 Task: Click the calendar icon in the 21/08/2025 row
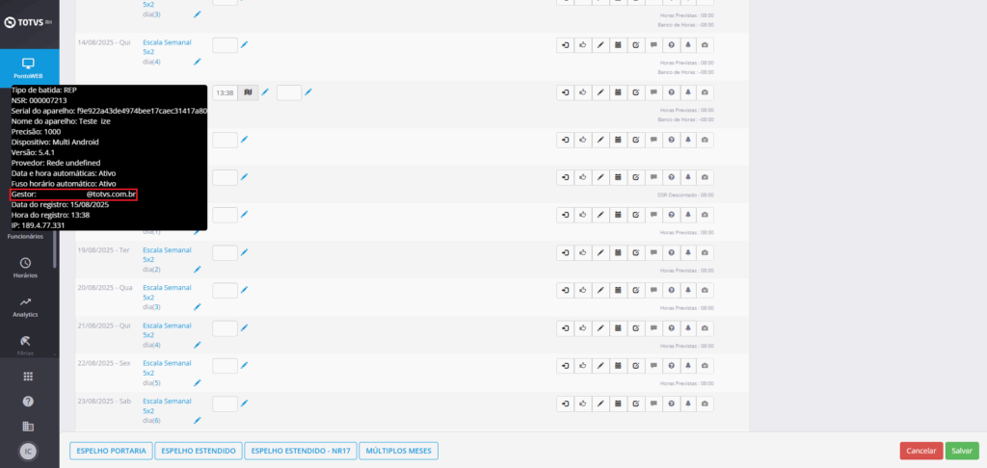click(617, 327)
